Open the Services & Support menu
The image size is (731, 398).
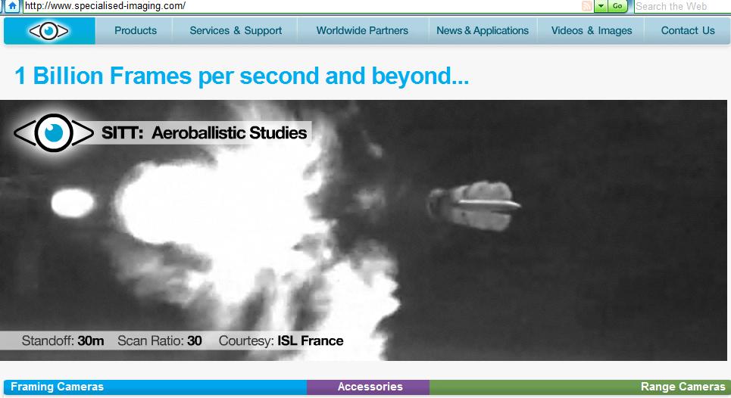tap(236, 31)
